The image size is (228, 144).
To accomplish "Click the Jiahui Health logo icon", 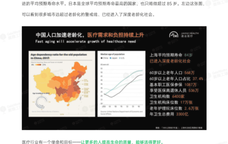I will point(174,35).
